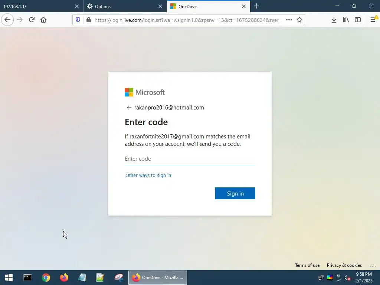Close the 192.168.1.1 tab
The image size is (380, 285).
[x=77, y=7]
